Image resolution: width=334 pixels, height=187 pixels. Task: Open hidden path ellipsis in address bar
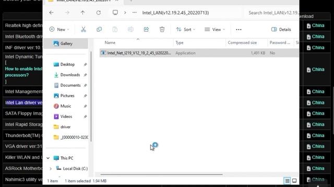click(x=135, y=12)
